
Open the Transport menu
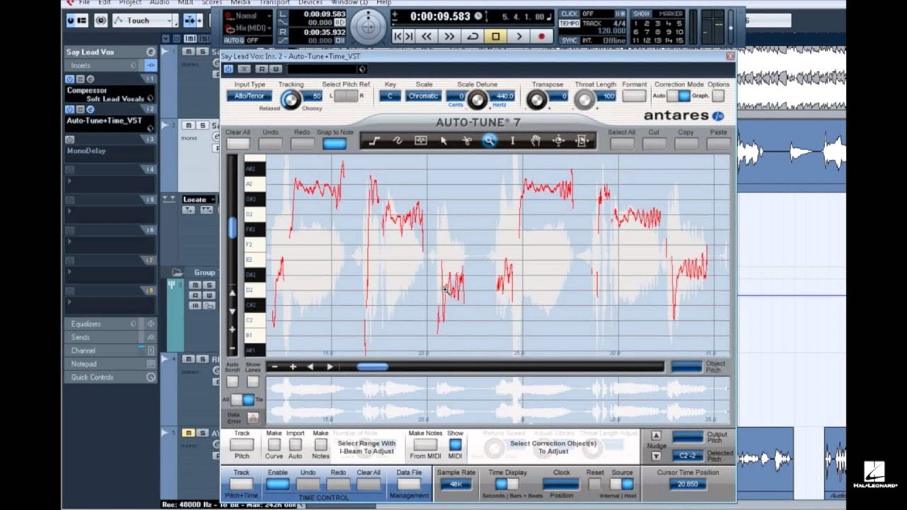click(x=274, y=2)
